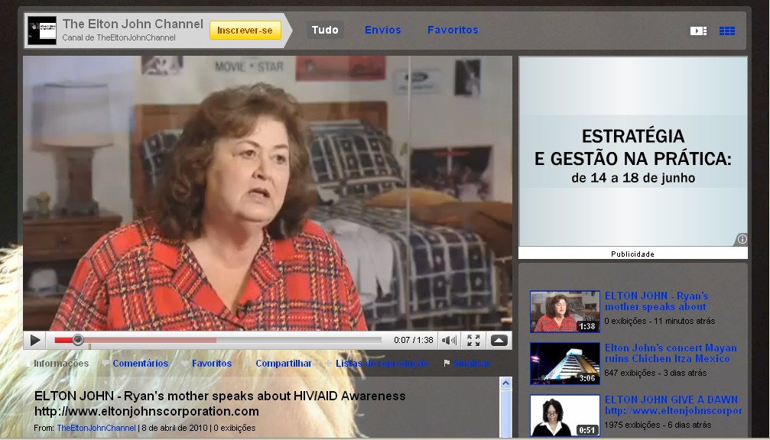
Task: Open the Estratégia e Gestão advertisement banner
Action: (x=633, y=151)
